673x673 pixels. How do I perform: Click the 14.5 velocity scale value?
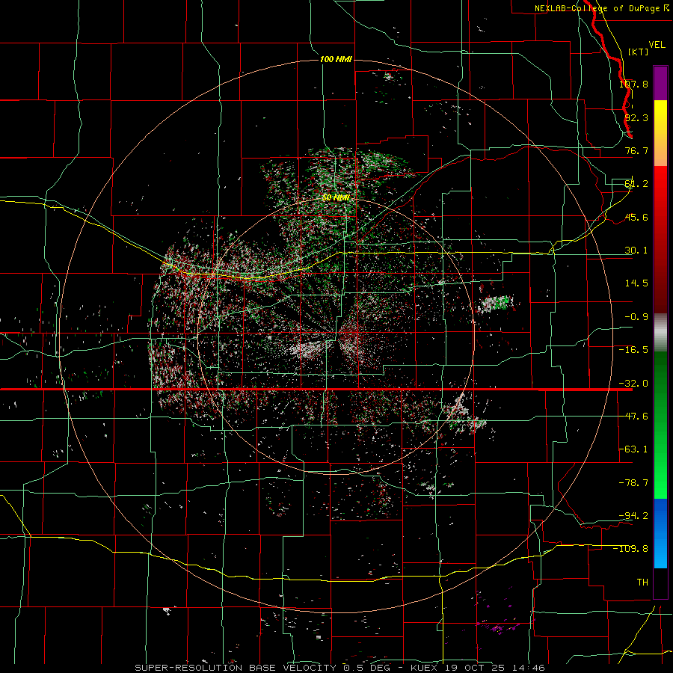pos(636,283)
